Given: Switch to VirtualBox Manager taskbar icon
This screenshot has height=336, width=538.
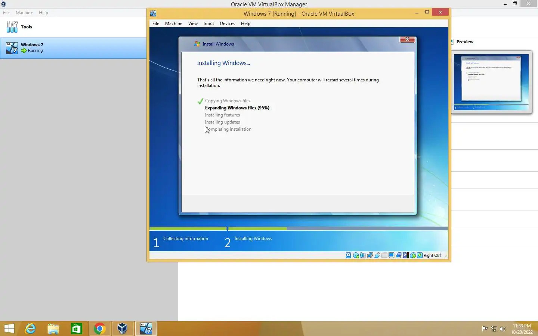Looking at the screenshot, I should 122,329.
